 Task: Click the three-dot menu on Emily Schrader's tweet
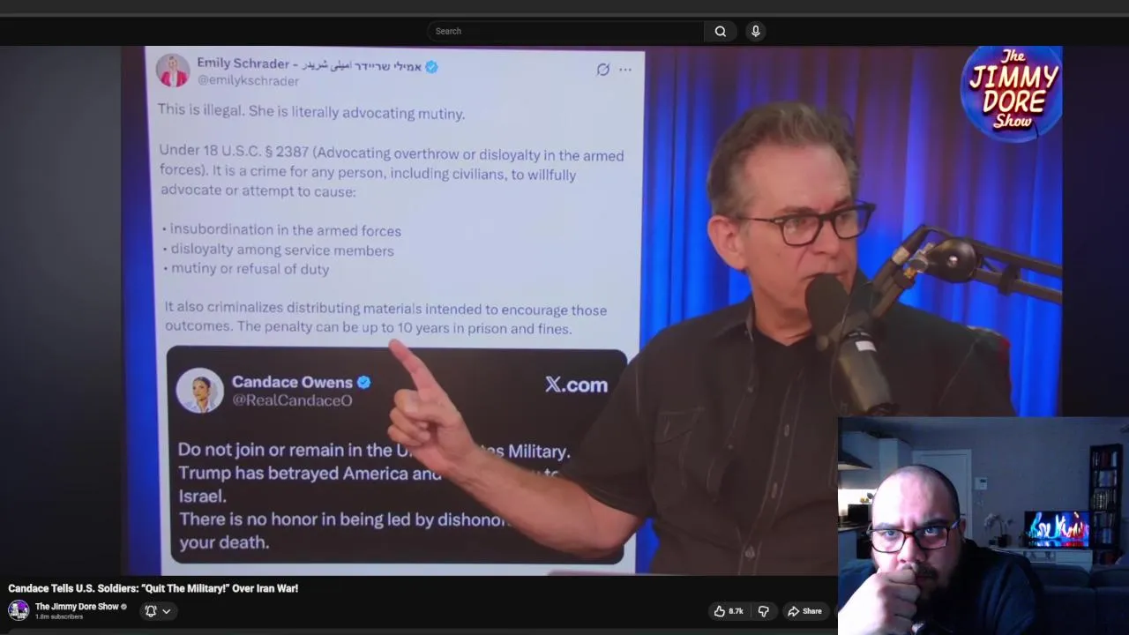[625, 70]
